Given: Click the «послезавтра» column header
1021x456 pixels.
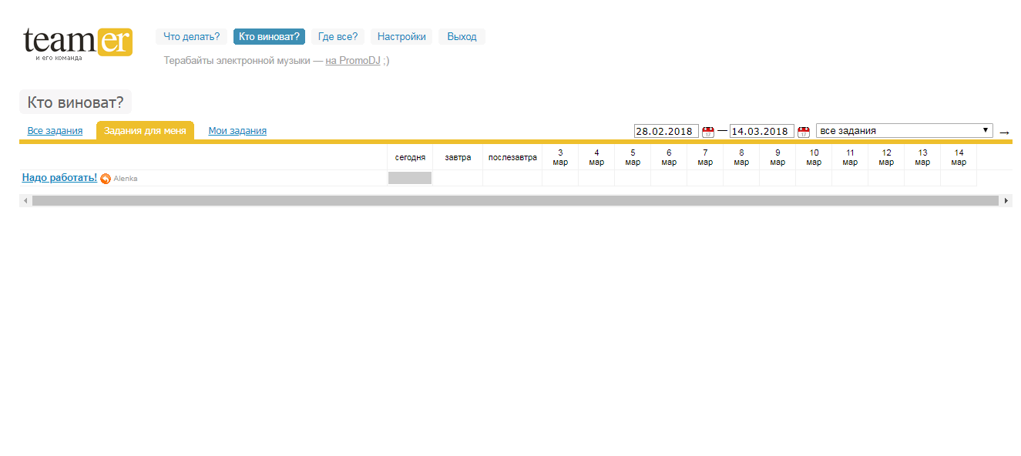Looking at the screenshot, I should click(x=512, y=157).
